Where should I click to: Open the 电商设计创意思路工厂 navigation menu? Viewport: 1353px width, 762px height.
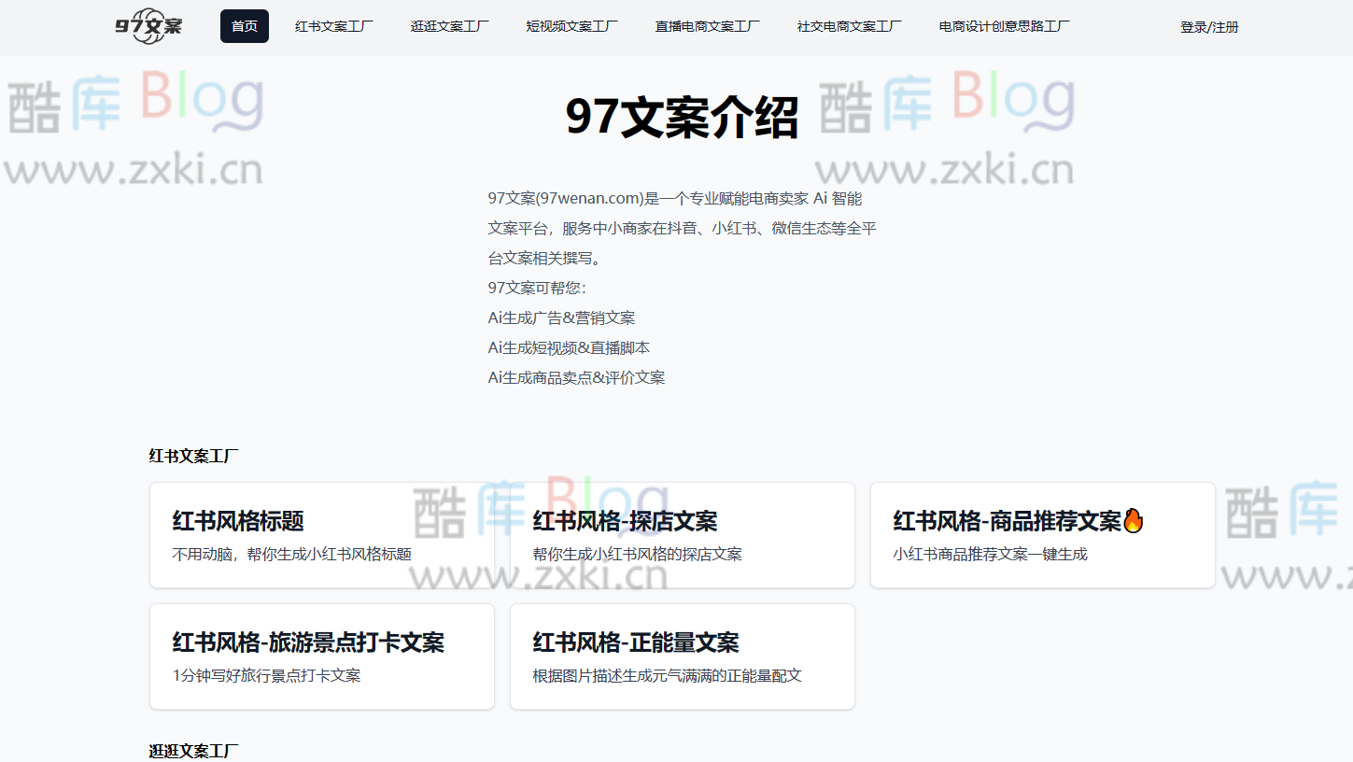click(x=1002, y=25)
